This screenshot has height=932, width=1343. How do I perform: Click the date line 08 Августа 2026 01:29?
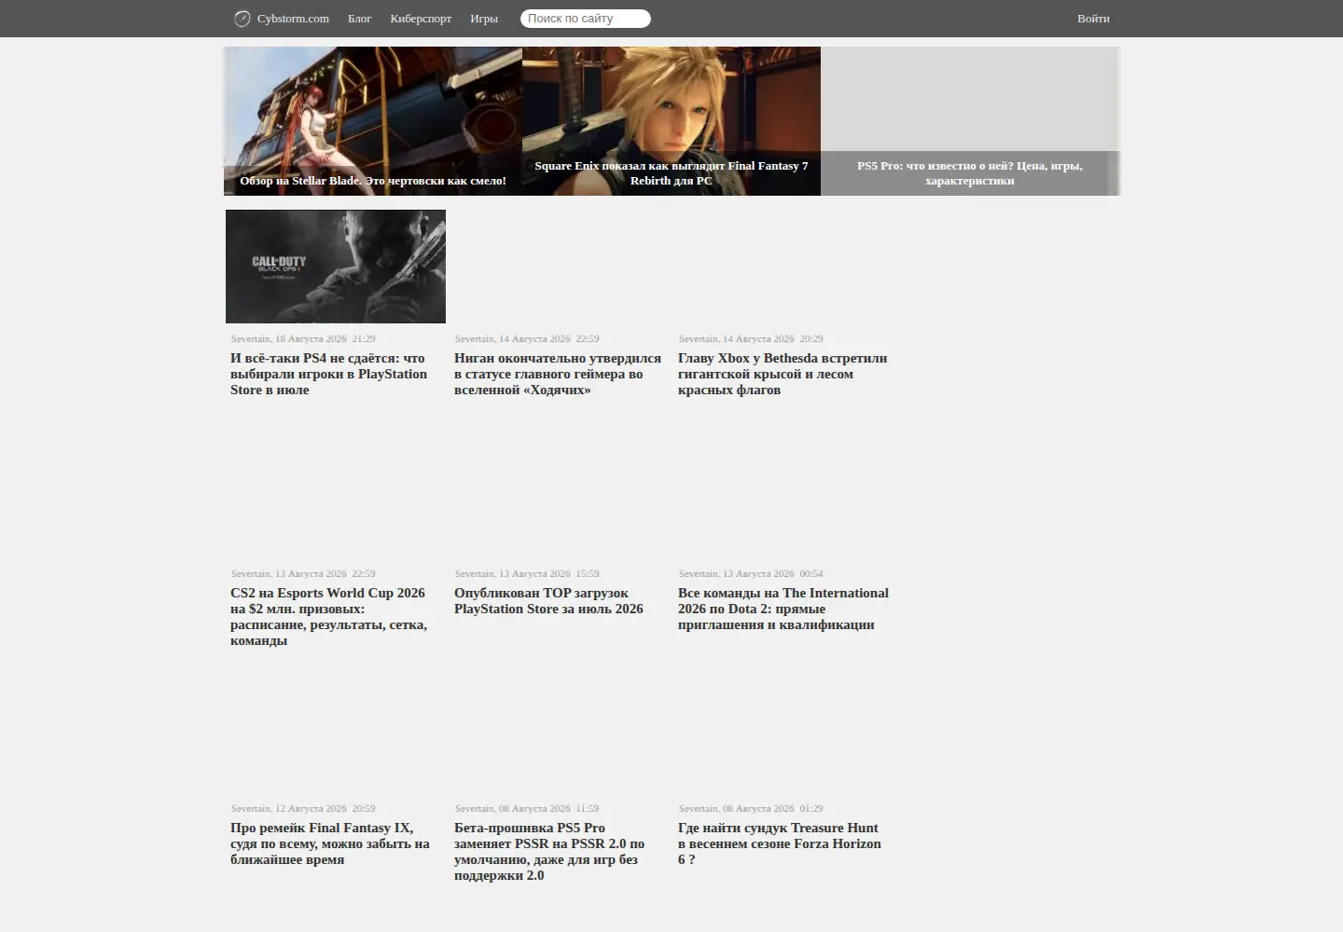pyautogui.click(x=751, y=809)
